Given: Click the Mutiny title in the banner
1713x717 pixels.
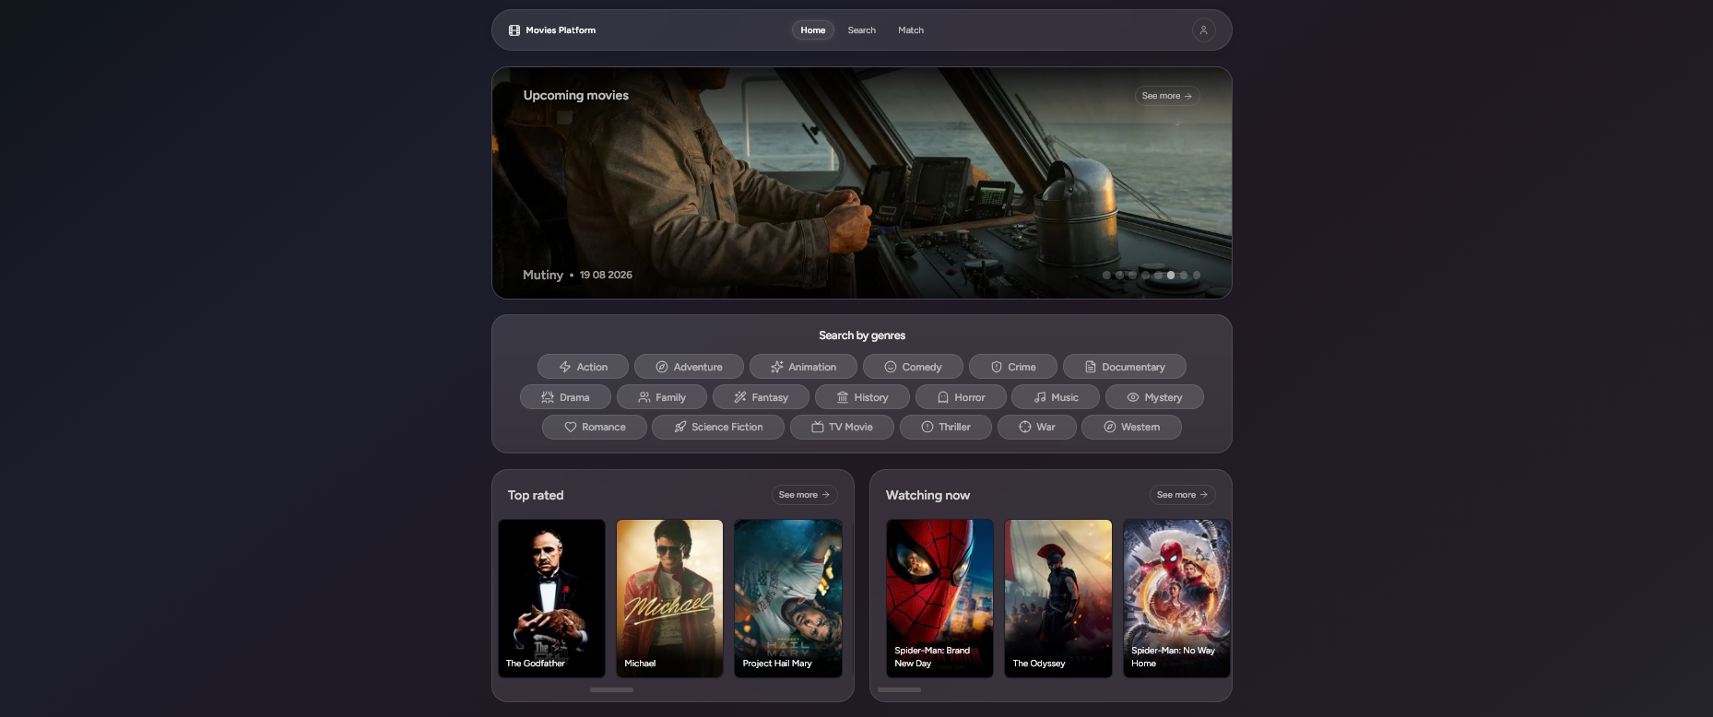Looking at the screenshot, I should (542, 275).
